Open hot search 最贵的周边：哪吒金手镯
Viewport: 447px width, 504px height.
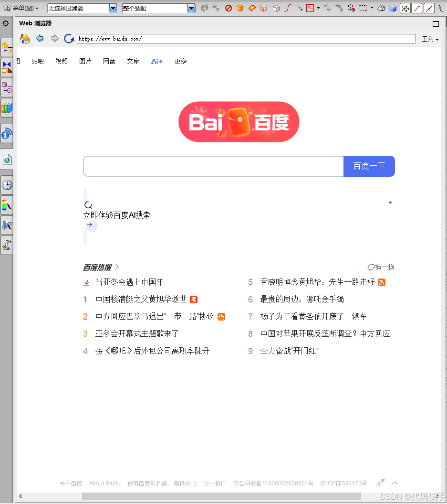click(x=302, y=299)
